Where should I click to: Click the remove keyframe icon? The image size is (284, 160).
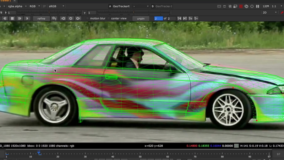pyautogui.click(x=196, y=18)
